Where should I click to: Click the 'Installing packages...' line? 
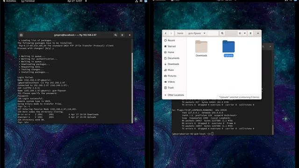[x=34, y=72]
